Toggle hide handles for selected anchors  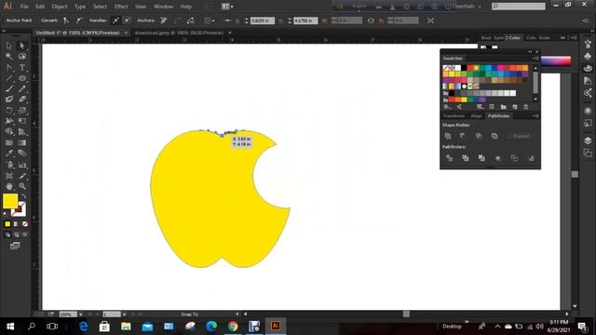tap(127, 20)
